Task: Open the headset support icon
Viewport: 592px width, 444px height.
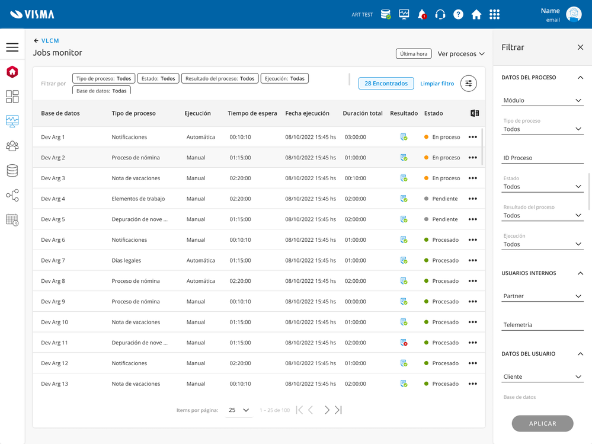Action: pos(440,14)
